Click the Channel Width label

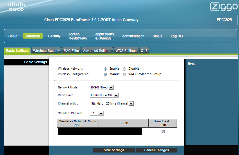point(68,103)
